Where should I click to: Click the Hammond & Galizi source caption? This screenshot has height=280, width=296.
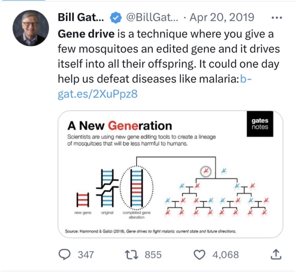point(151,231)
